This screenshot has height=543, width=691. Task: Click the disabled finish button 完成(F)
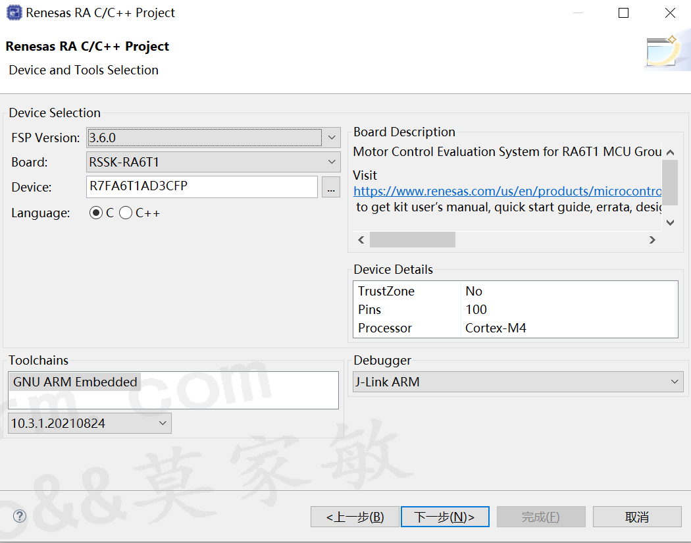(541, 517)
